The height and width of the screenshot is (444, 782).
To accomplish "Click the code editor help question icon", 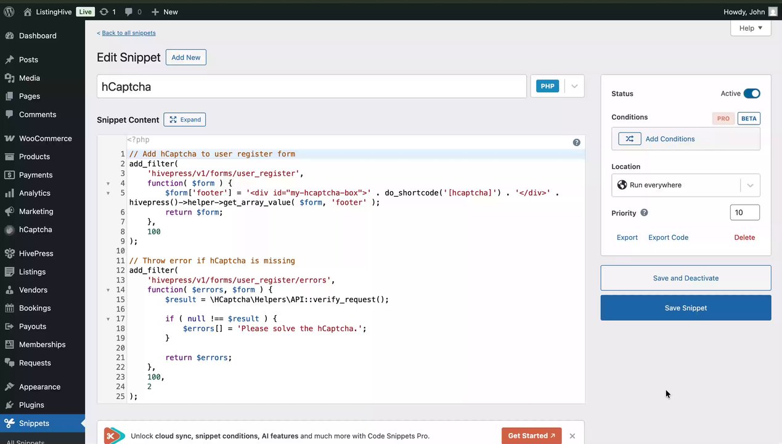I will (x=577, y=142).
